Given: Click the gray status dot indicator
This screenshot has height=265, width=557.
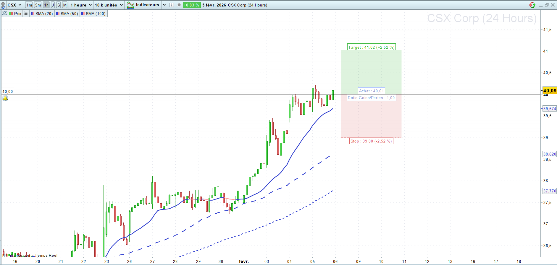Looking at the screenshot, I should pyautogui.click(x=179, y=5).
